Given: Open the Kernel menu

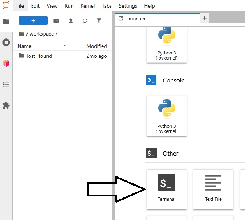Looking at the screenshot, I should [x=87, y=6].
